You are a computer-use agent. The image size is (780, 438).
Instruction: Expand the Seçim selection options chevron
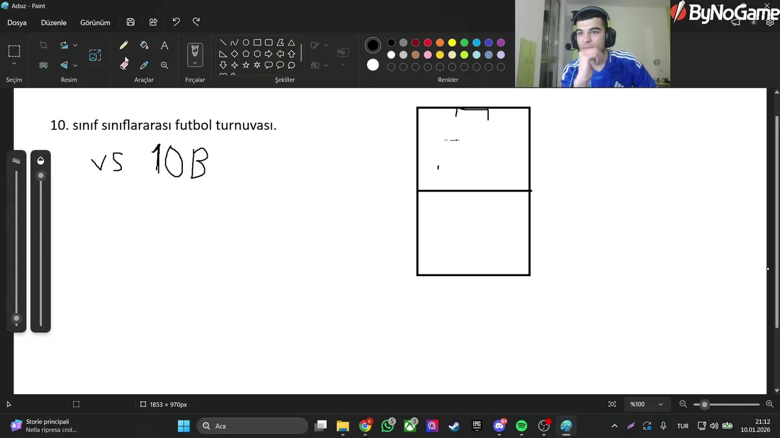point(14,64)
